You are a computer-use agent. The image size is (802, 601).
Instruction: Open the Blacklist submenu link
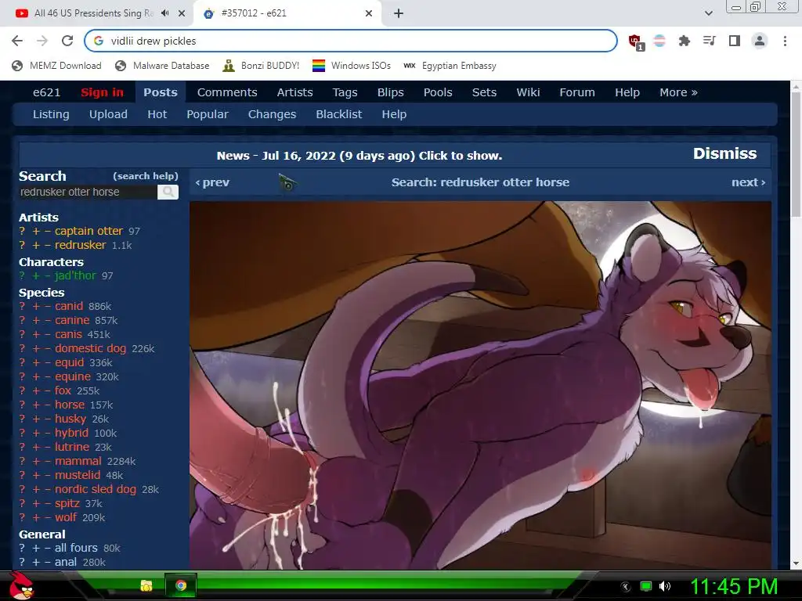(x=338, y=114)
